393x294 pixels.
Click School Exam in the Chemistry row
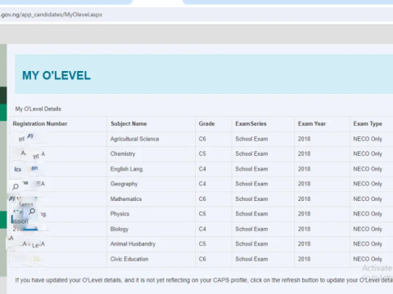click(251, 154)
